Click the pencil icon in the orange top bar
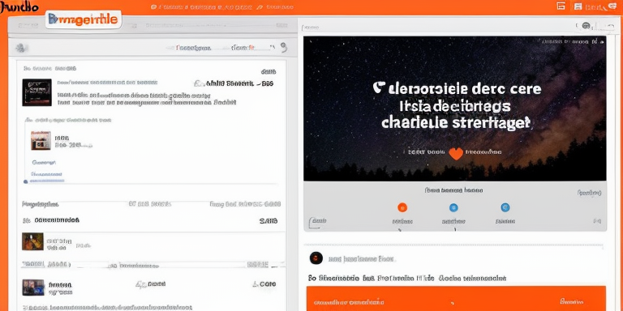Screen dimensions: 623x311 (260, 7)
